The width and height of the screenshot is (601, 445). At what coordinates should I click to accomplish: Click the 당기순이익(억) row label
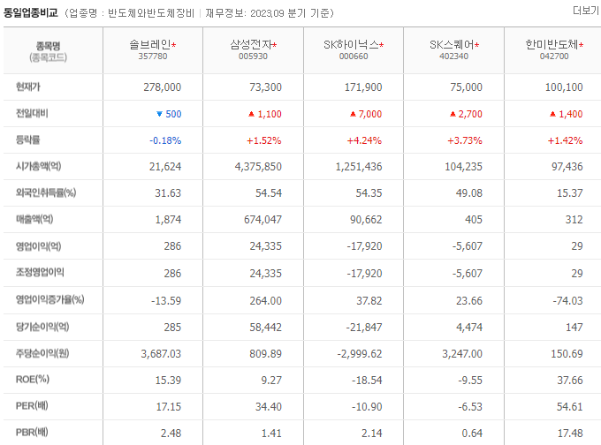[42, 327]
